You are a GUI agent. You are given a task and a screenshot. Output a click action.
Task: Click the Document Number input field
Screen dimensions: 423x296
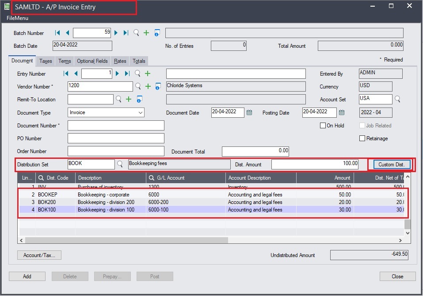(x=116, y=125)
